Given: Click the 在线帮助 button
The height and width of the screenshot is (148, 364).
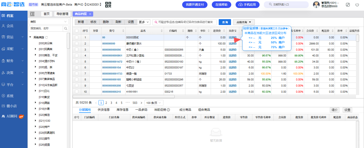Looking at the screenshot, I should coord(221,5).
